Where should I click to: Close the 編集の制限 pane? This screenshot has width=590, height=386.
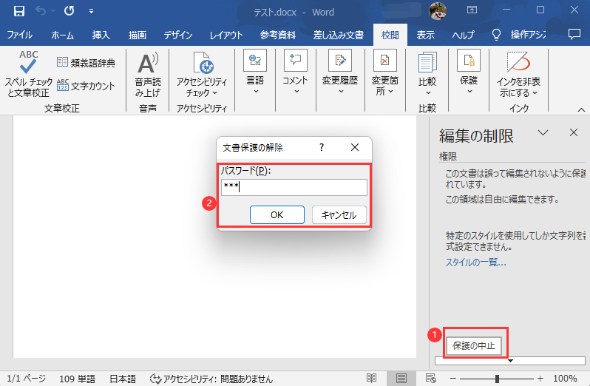[x=574, y=132]
